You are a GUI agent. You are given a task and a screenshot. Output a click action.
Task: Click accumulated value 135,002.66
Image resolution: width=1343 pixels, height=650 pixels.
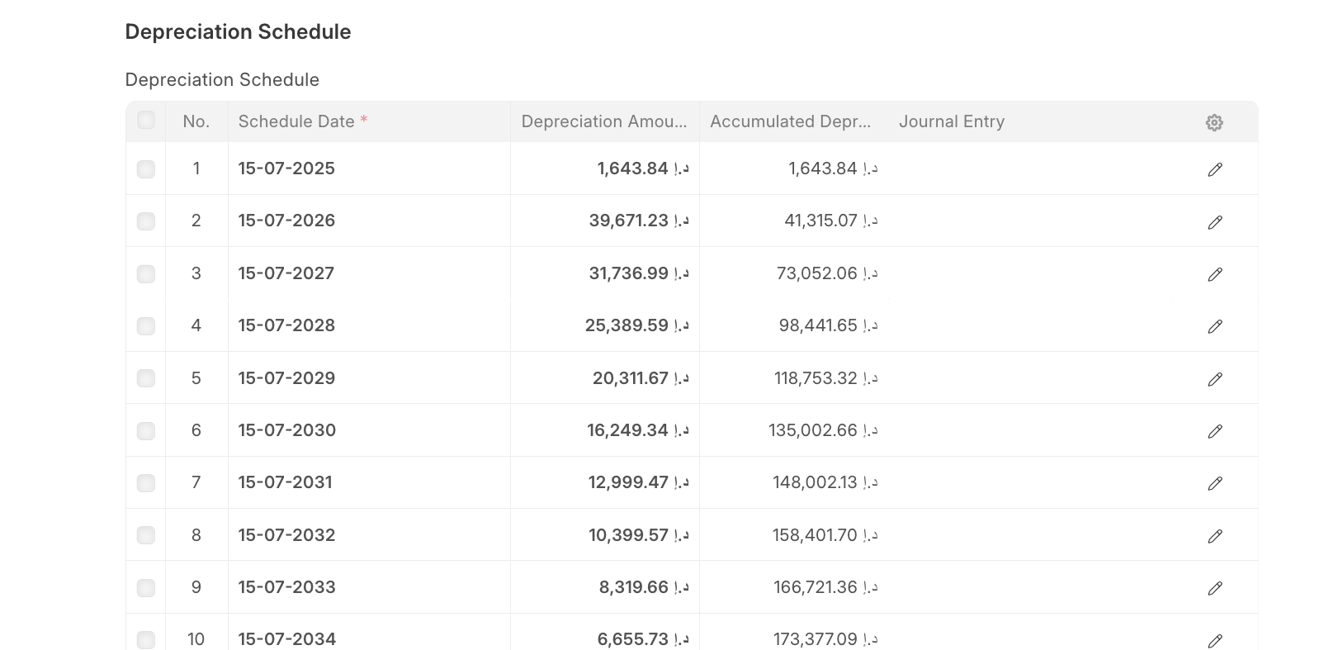tap(793, 430)
